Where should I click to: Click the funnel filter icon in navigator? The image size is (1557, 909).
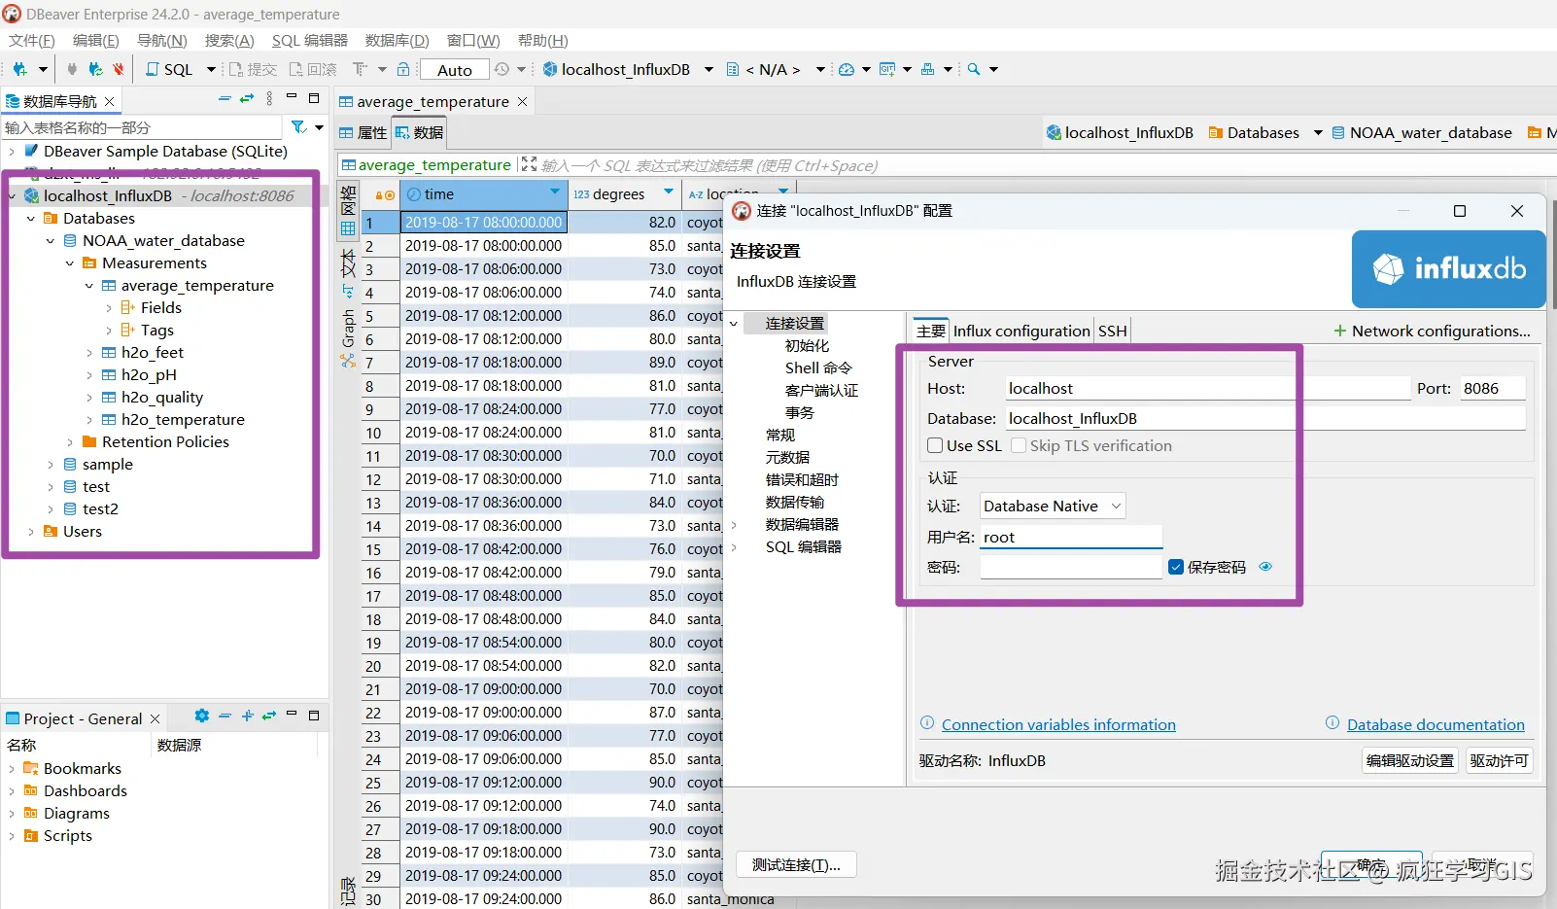coord(299,127)
